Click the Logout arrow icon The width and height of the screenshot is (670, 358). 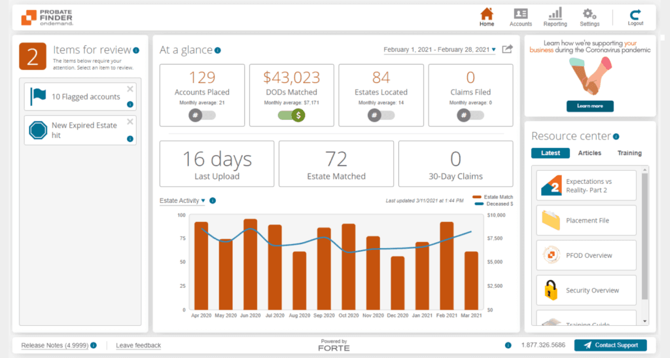635,14
